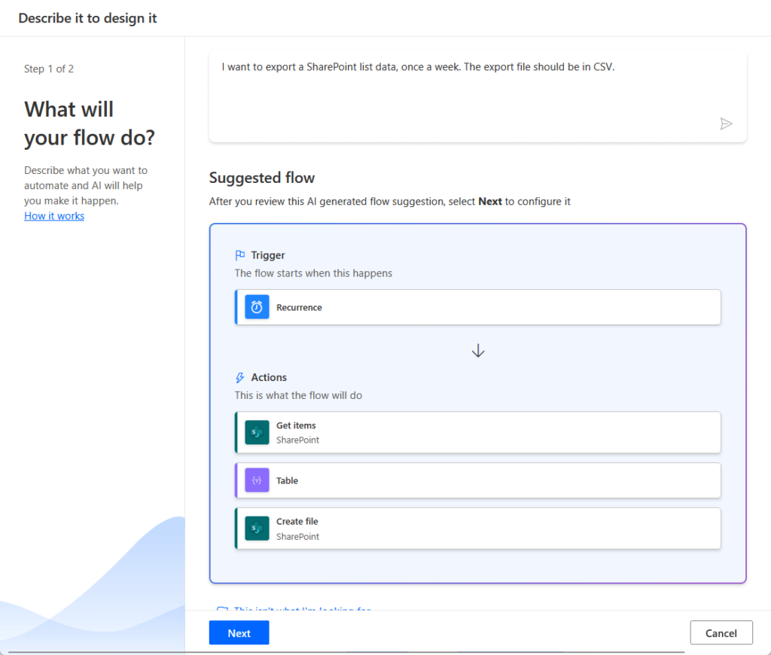Screen dimensions: 771x655
Task: Click the Table data operation icon
Action: (257, 480)
